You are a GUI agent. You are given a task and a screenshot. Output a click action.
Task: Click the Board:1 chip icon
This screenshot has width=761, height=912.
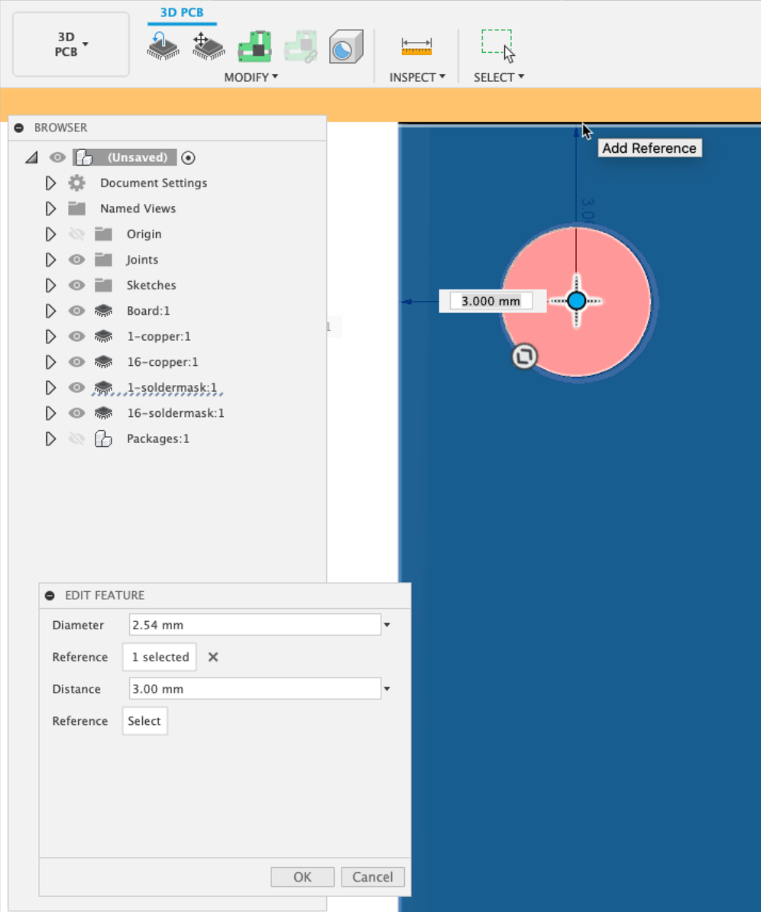tap(104, 311)
